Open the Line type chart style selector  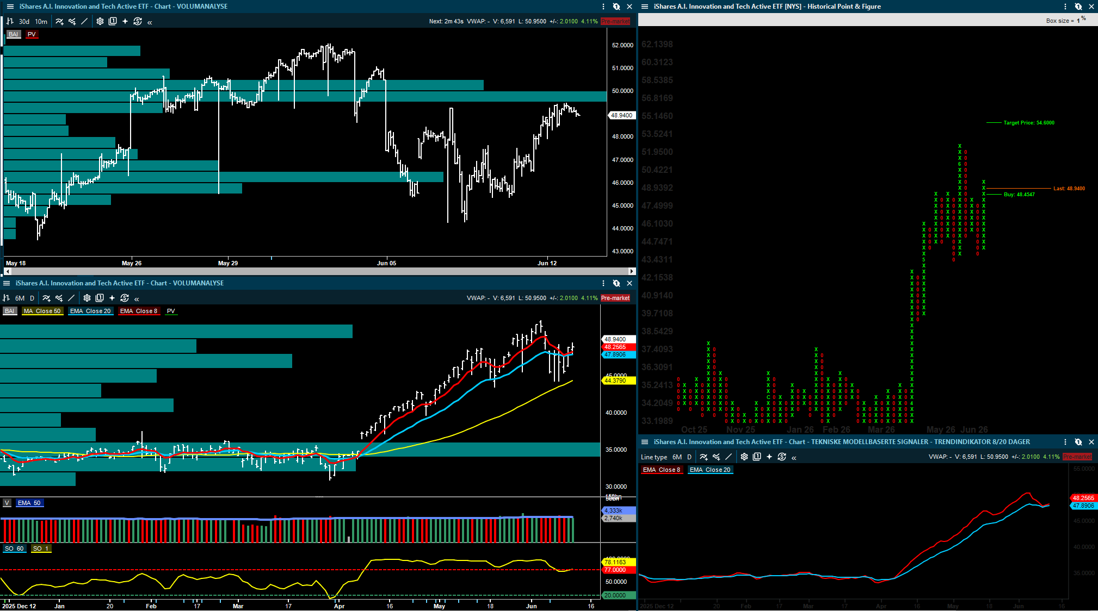pos(654,457)
